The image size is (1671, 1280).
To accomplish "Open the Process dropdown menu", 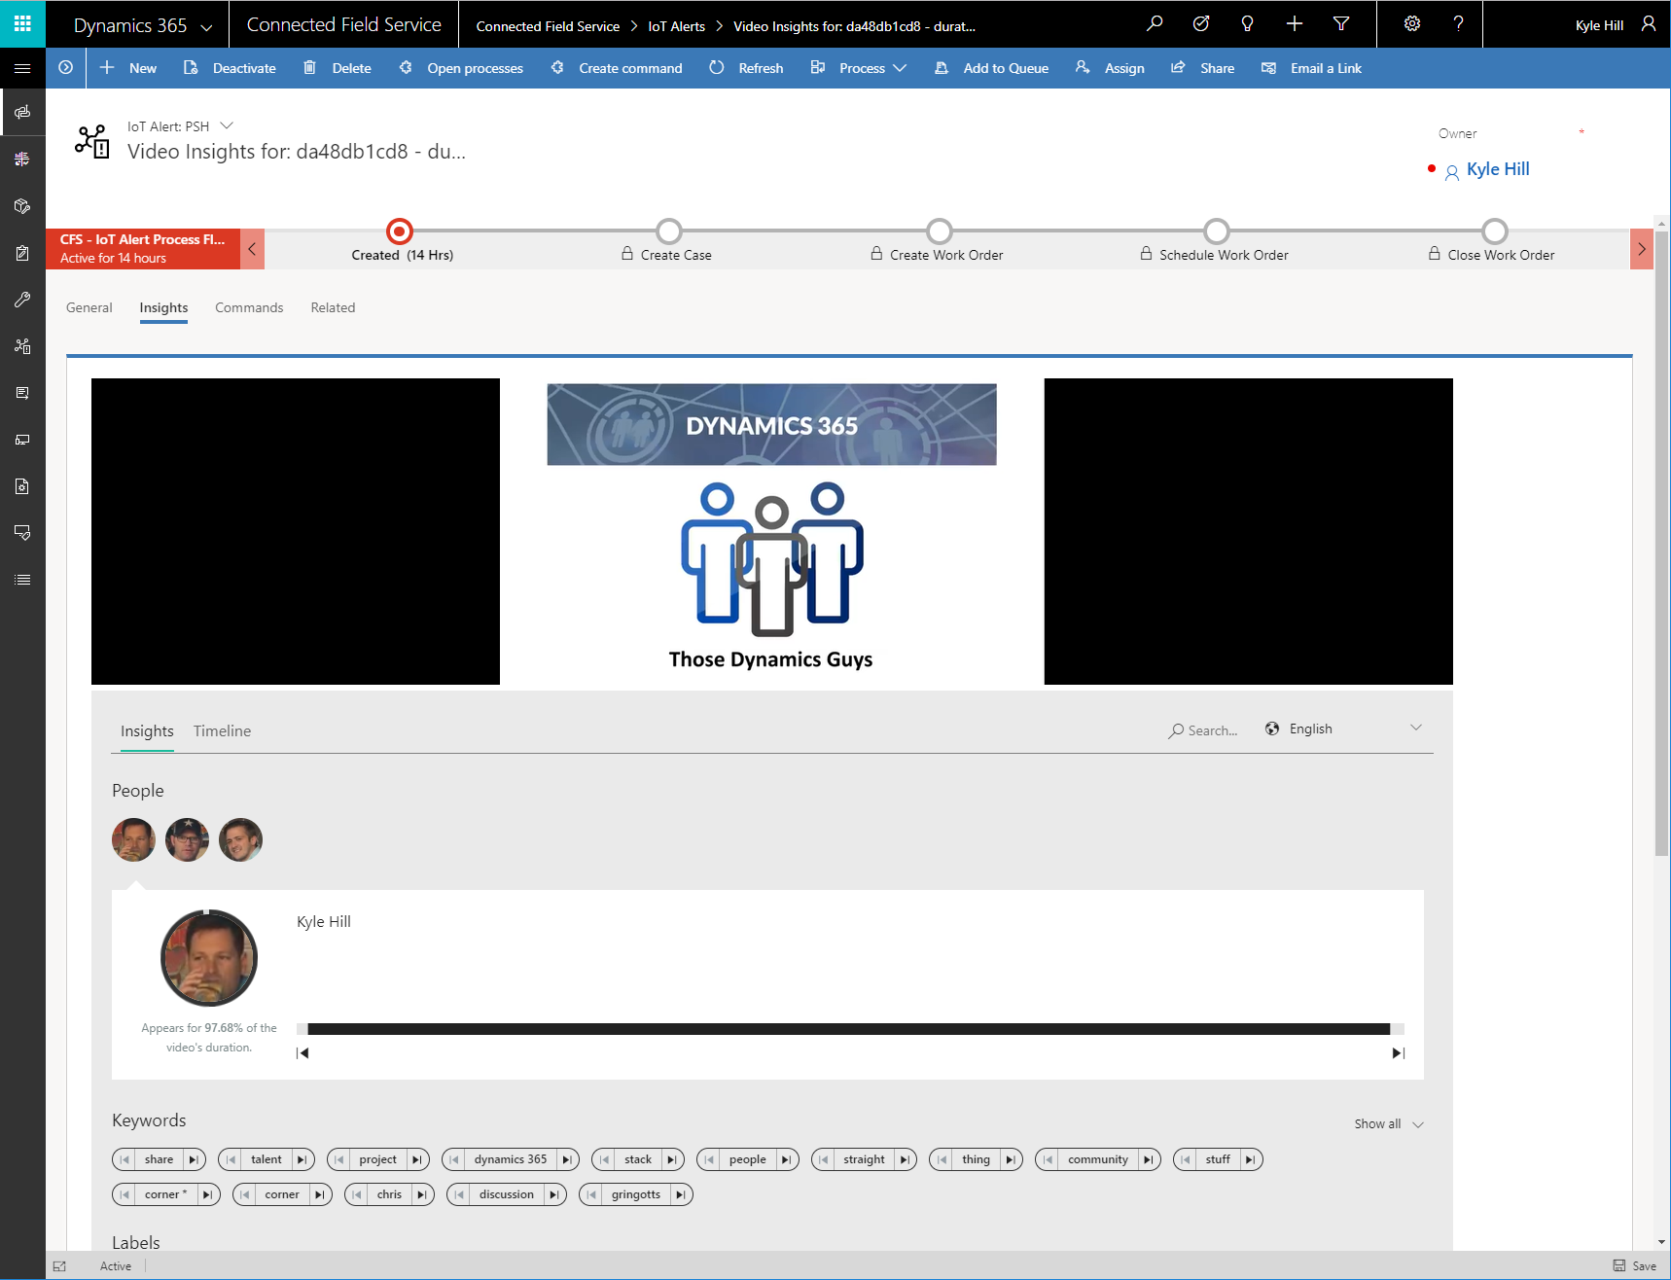I will (859, 68).
